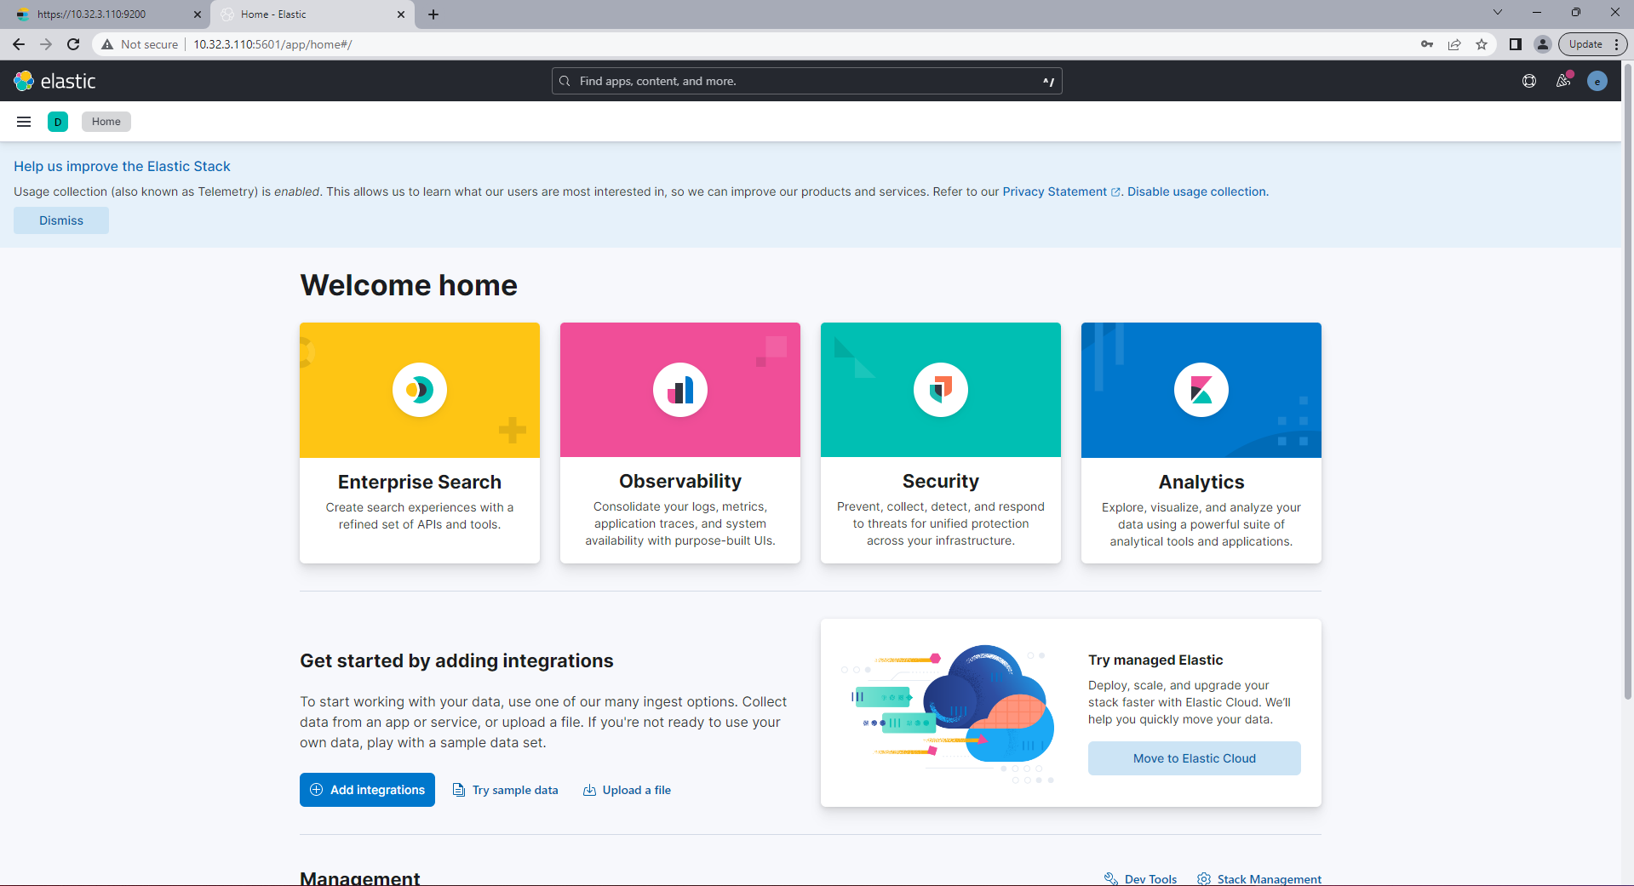The height and width of the screenshot is (886, 1634).
Task: Close the 10.32.3.110:9200 tab
Action: [x=198, y=14]
